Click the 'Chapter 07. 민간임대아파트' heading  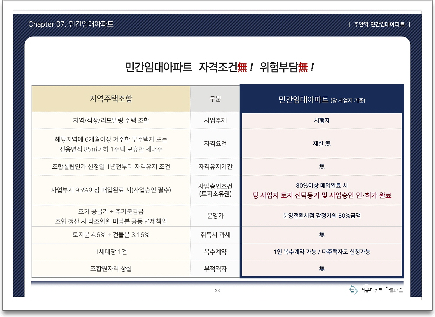[x=71, y=24]
